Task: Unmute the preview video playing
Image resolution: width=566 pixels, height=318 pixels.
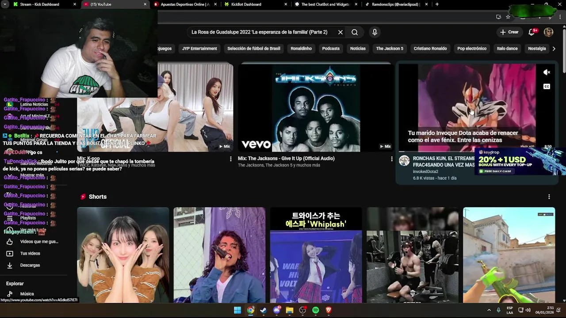Action: click(547, 72)
